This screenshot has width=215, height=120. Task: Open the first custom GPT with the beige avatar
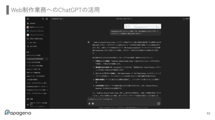point(36,27)
